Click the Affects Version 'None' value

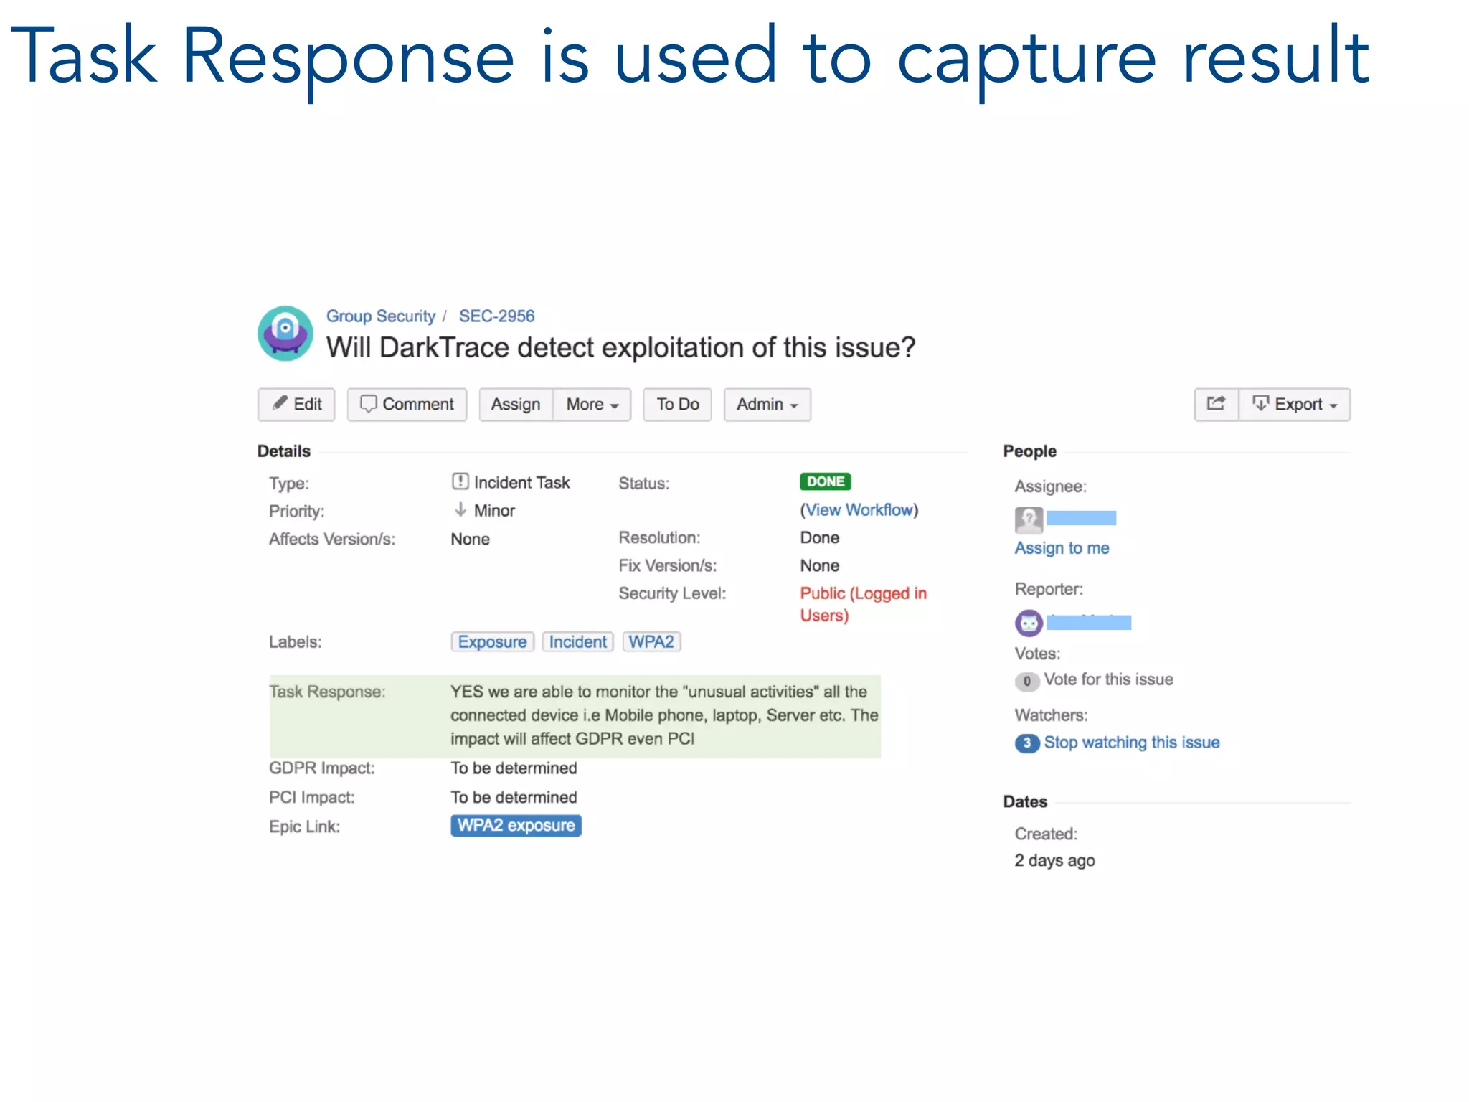(x=470, y=540)
